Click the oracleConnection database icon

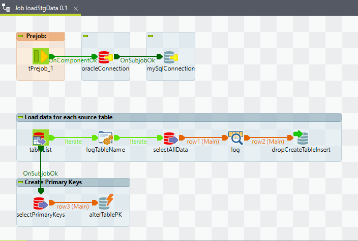pyautogui.click(x=105, y=56)
